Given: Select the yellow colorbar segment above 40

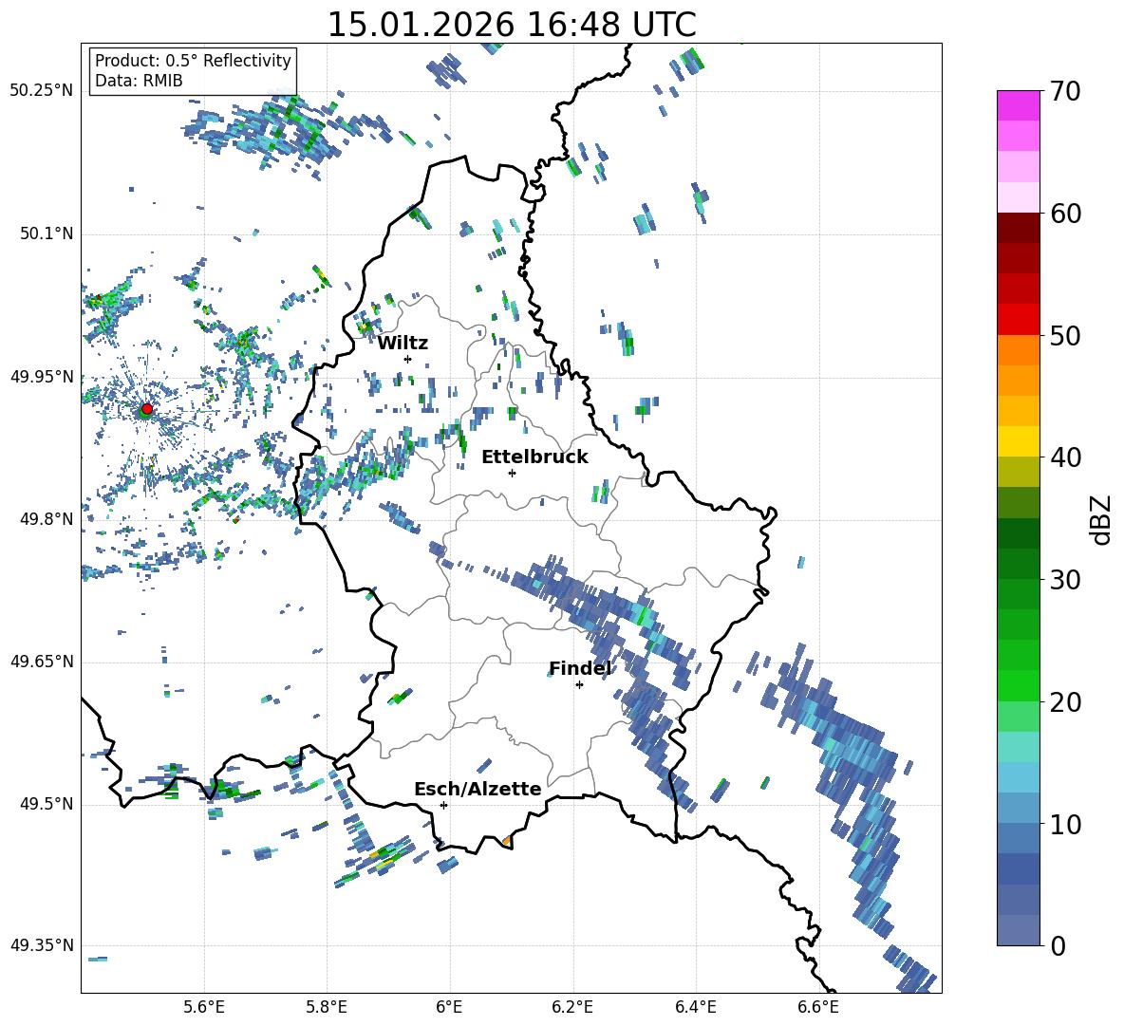Looking at the screenshot, I should coord(1019,441).
